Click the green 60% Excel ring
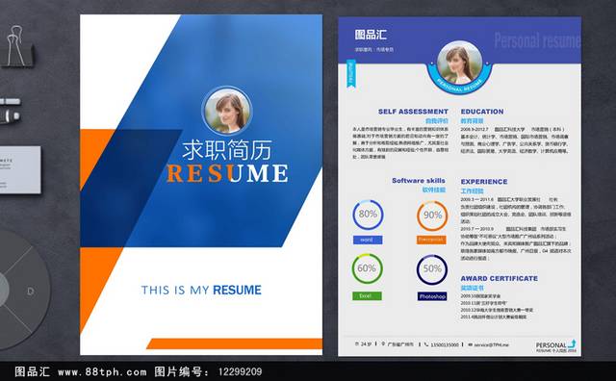The image size is (616, 381). 367,268
